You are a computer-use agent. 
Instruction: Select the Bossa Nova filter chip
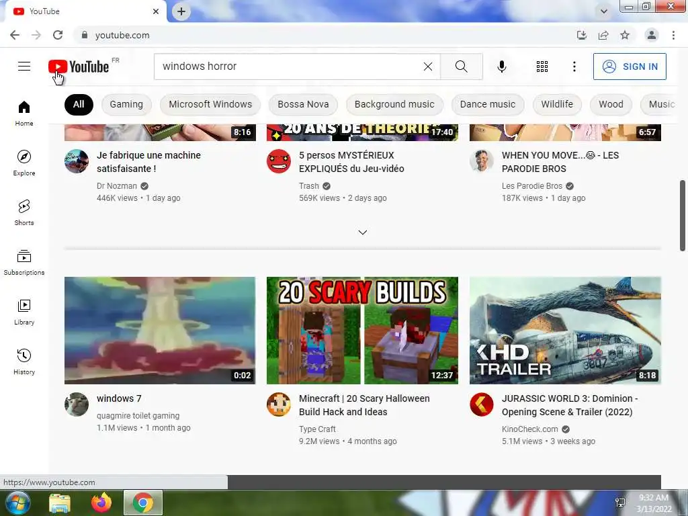(303, 104)
